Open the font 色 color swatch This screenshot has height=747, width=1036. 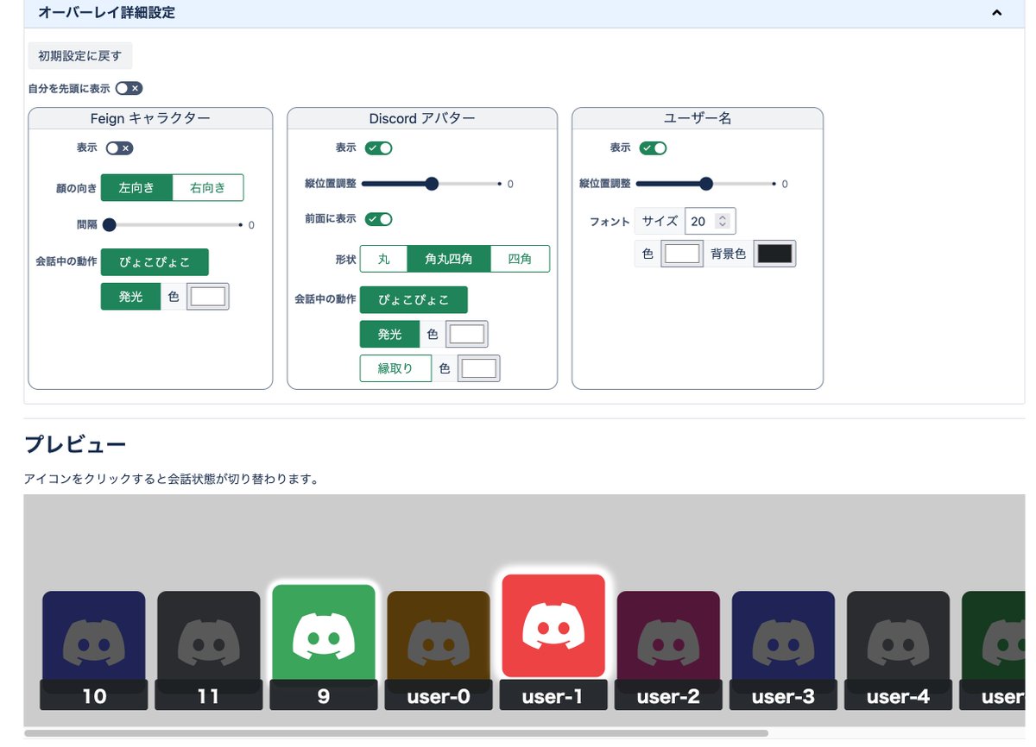682,254
